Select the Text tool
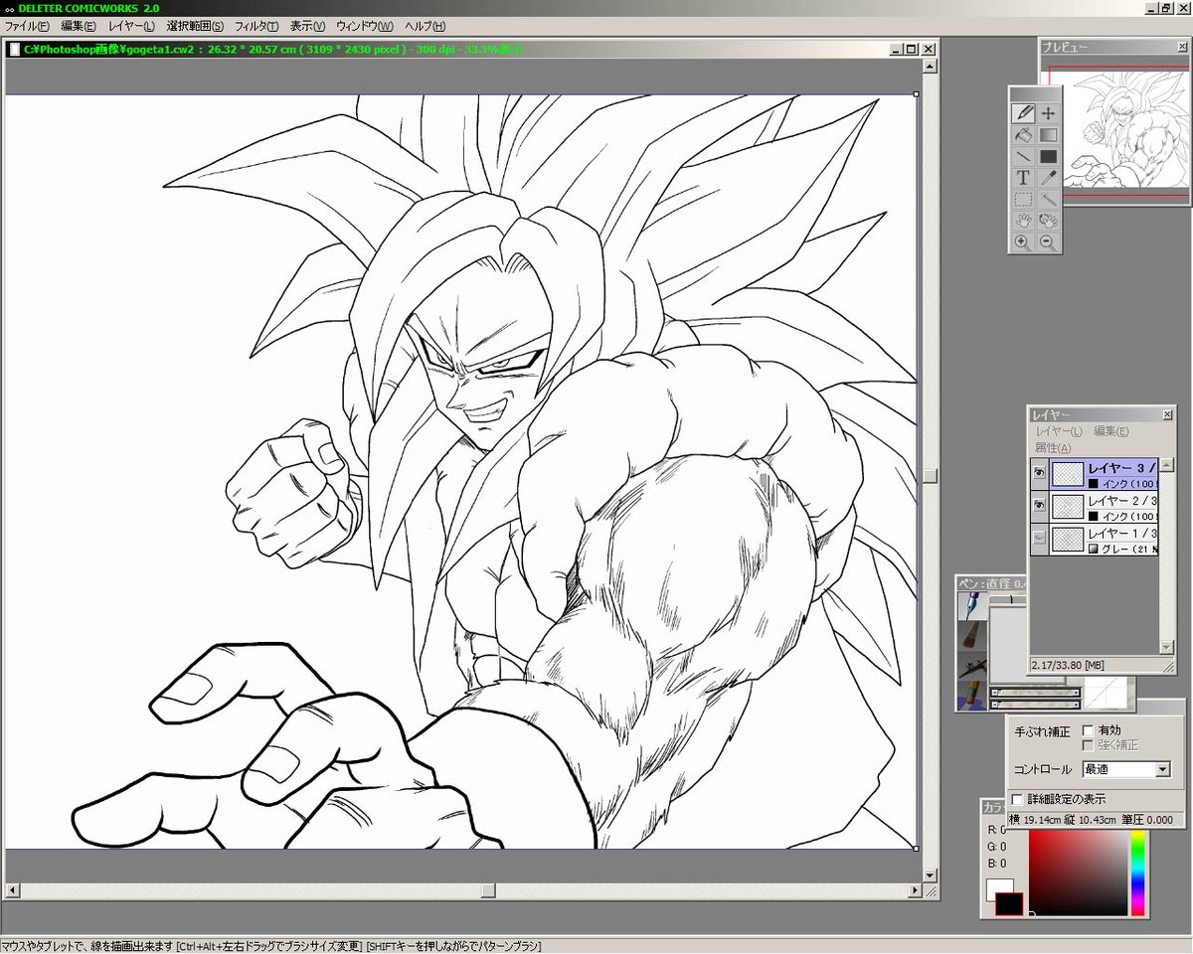This screenshot has height=954, width=1193. [1023, 178]
